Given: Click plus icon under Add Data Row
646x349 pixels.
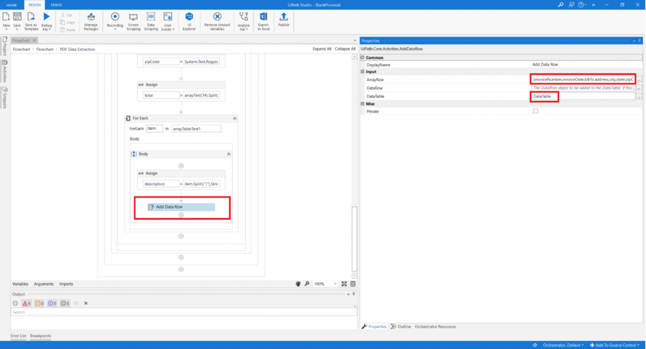Looking at the screenshot, I should click(x=181, y=215).
